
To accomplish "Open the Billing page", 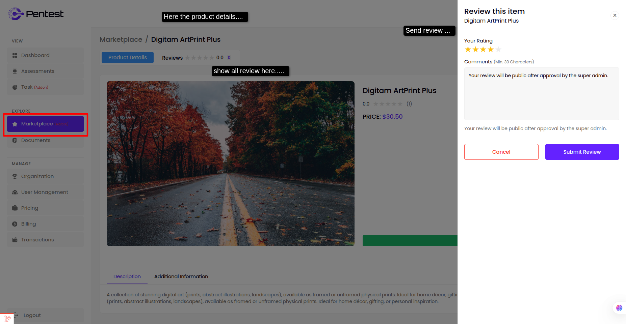I will coord(28,224).
